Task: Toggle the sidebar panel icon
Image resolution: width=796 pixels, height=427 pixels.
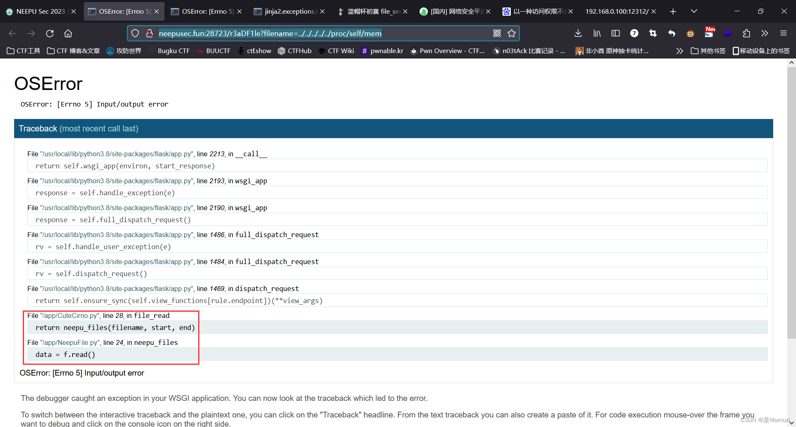Action: (615, 33)
